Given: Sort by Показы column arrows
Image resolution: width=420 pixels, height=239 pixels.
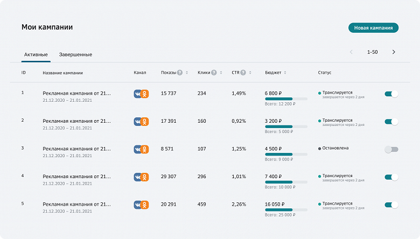Looking at the screenshot, I should point(187,73).
